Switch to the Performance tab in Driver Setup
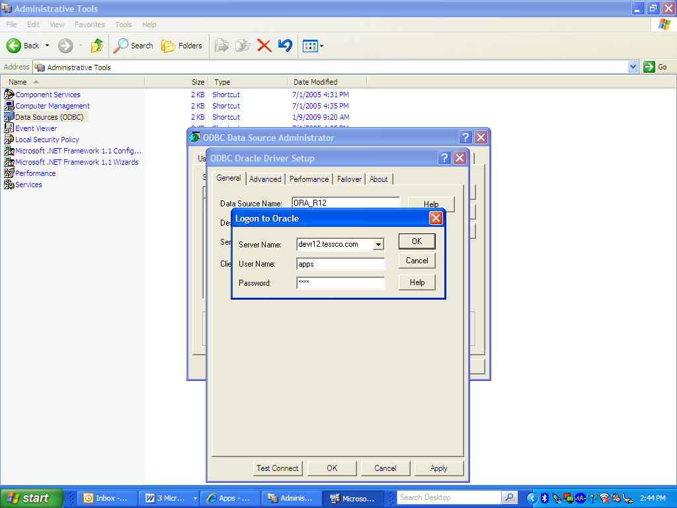The height and width of the screenshot is (508, 677). (x=309, y=179)
